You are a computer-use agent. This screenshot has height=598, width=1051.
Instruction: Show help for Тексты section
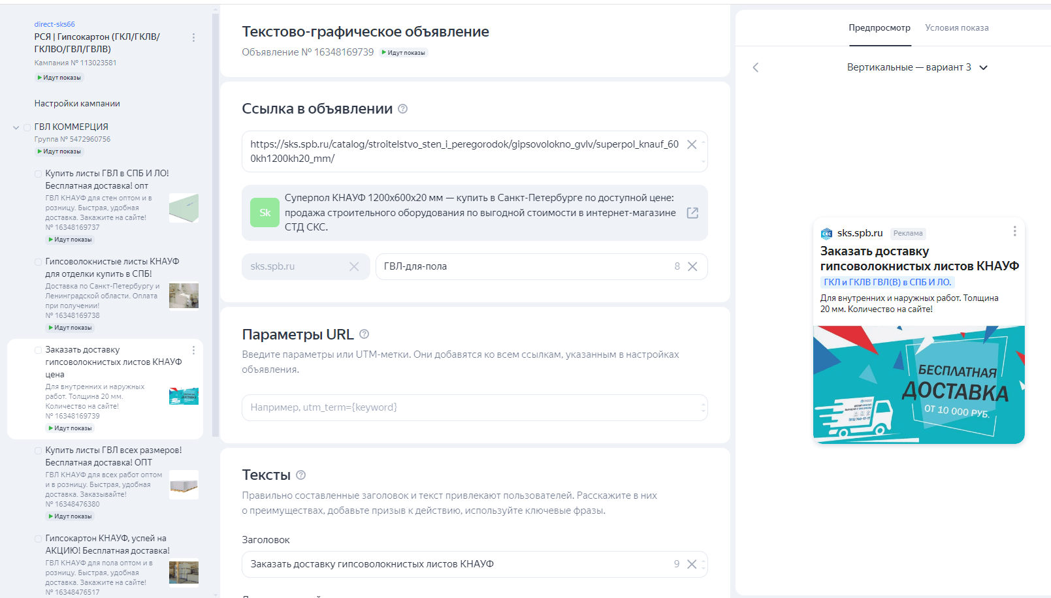[301, 475]
